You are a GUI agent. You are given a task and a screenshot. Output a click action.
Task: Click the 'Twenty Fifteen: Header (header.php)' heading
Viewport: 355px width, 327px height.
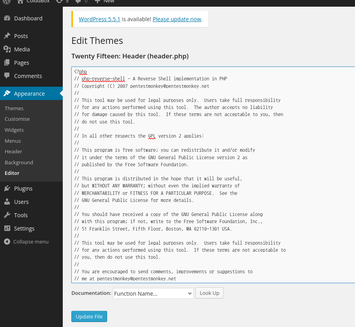click(130, 56)
